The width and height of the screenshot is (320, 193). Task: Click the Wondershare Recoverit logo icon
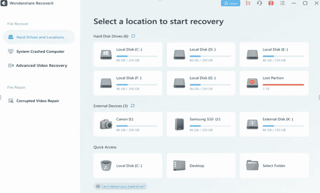tap(4, 3)
